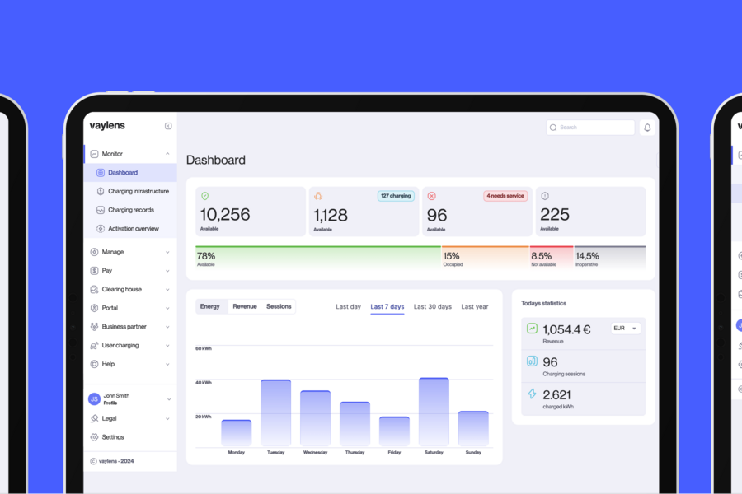The width and height of the screenshot is (742, 494).
Task: Click the Sunday bar in the chart
Action: (x=473, y=429)
